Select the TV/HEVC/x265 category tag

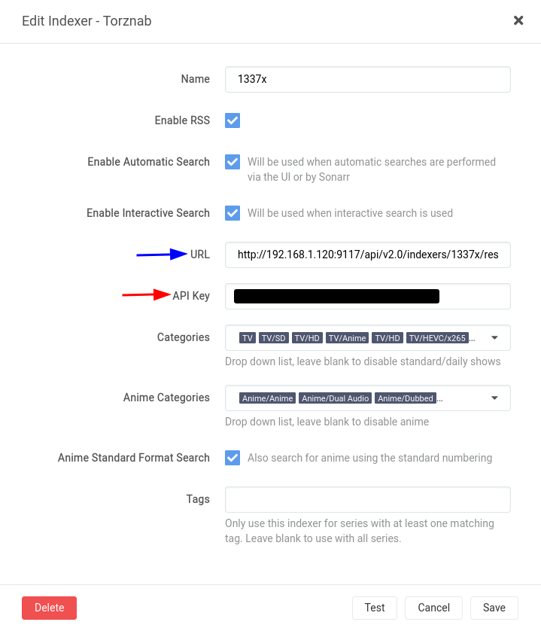437,338
